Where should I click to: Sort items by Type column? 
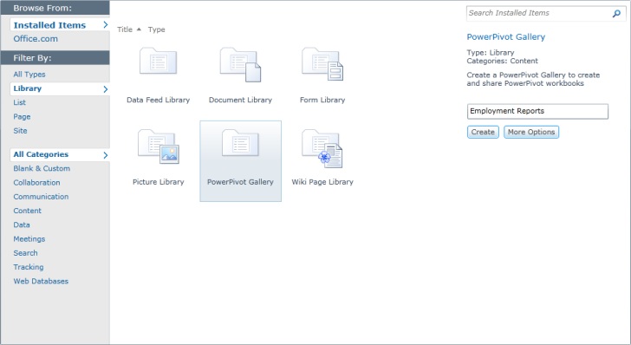pyautogui.click(x=156, y=29)
